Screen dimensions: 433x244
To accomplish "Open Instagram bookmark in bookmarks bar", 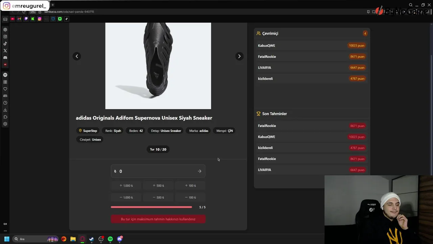I will click(40, 19).
